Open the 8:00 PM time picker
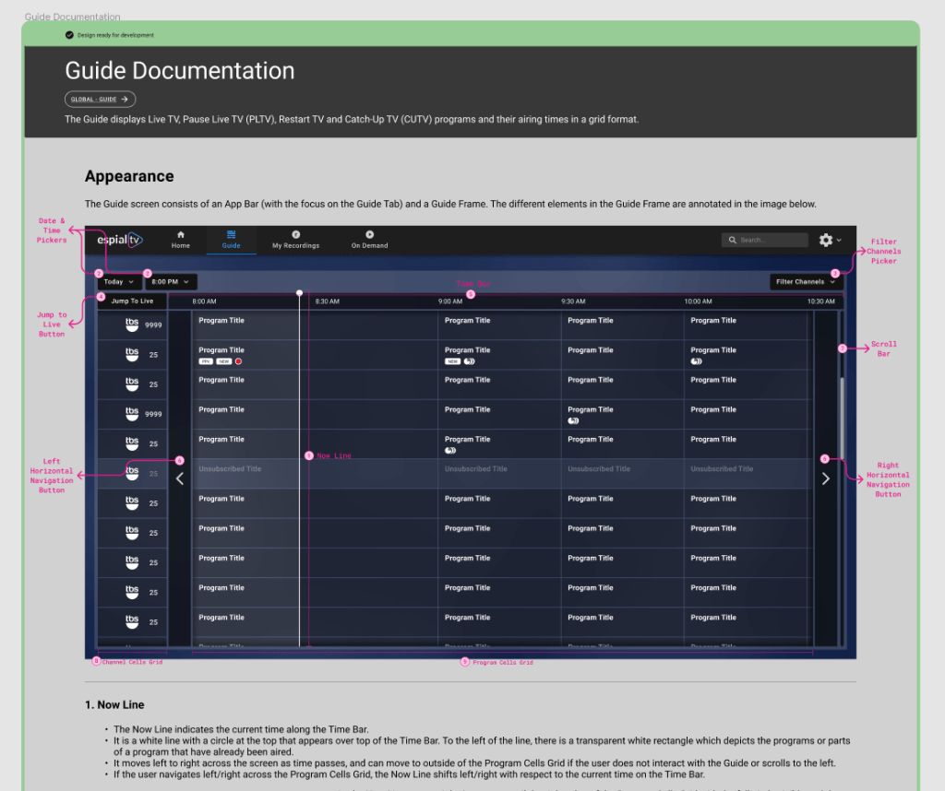945x791 pixels. [x=171, y=282]
